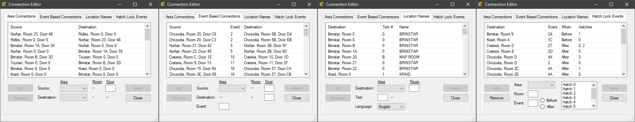Click Close button in the Event Based Connections window
635x122 pixels.
[296, 98]
